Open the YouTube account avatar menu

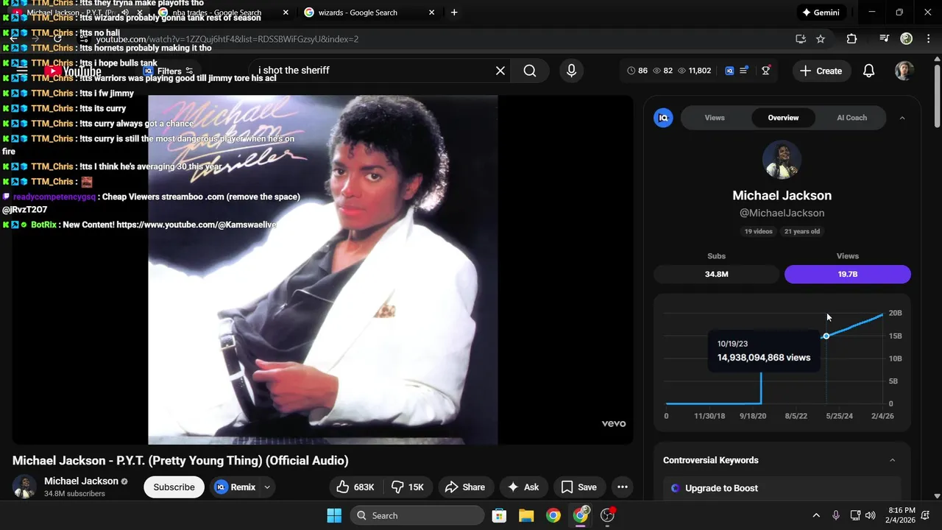pos(904,71)
